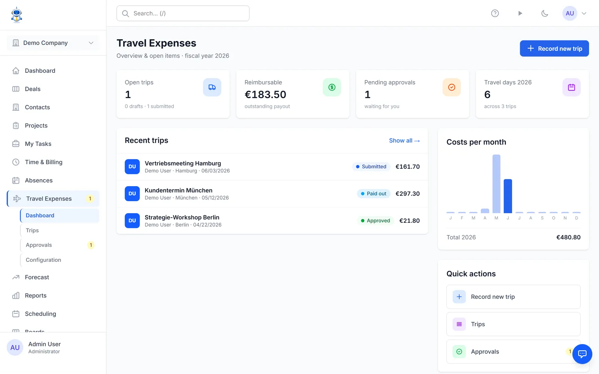The width and height of the screenshot is (599, 374).
Task: Click the Open trips truck icon
Action: pos(212,88)
